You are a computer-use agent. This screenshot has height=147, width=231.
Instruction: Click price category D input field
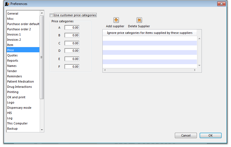click(x=72, y=51)
